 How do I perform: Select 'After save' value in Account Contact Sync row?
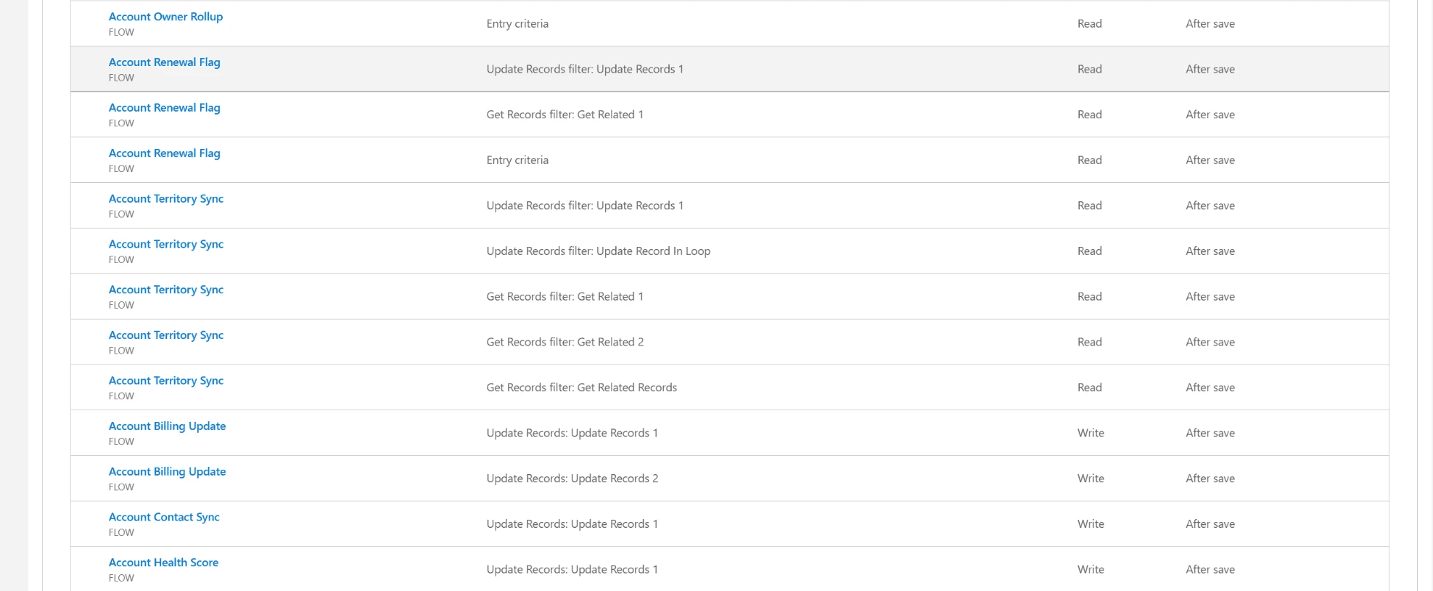tap(1210, 524)
